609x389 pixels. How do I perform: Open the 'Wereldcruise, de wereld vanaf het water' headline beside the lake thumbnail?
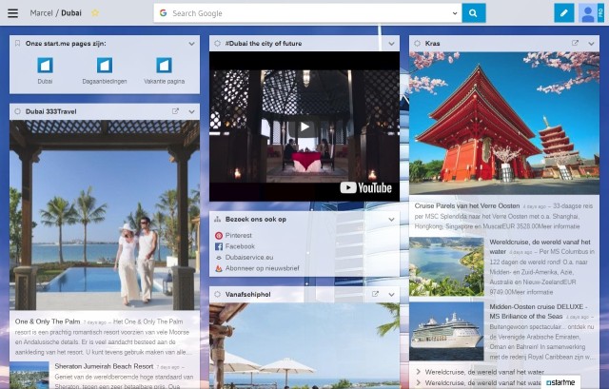pyautogui.click(x=540, y=246)
